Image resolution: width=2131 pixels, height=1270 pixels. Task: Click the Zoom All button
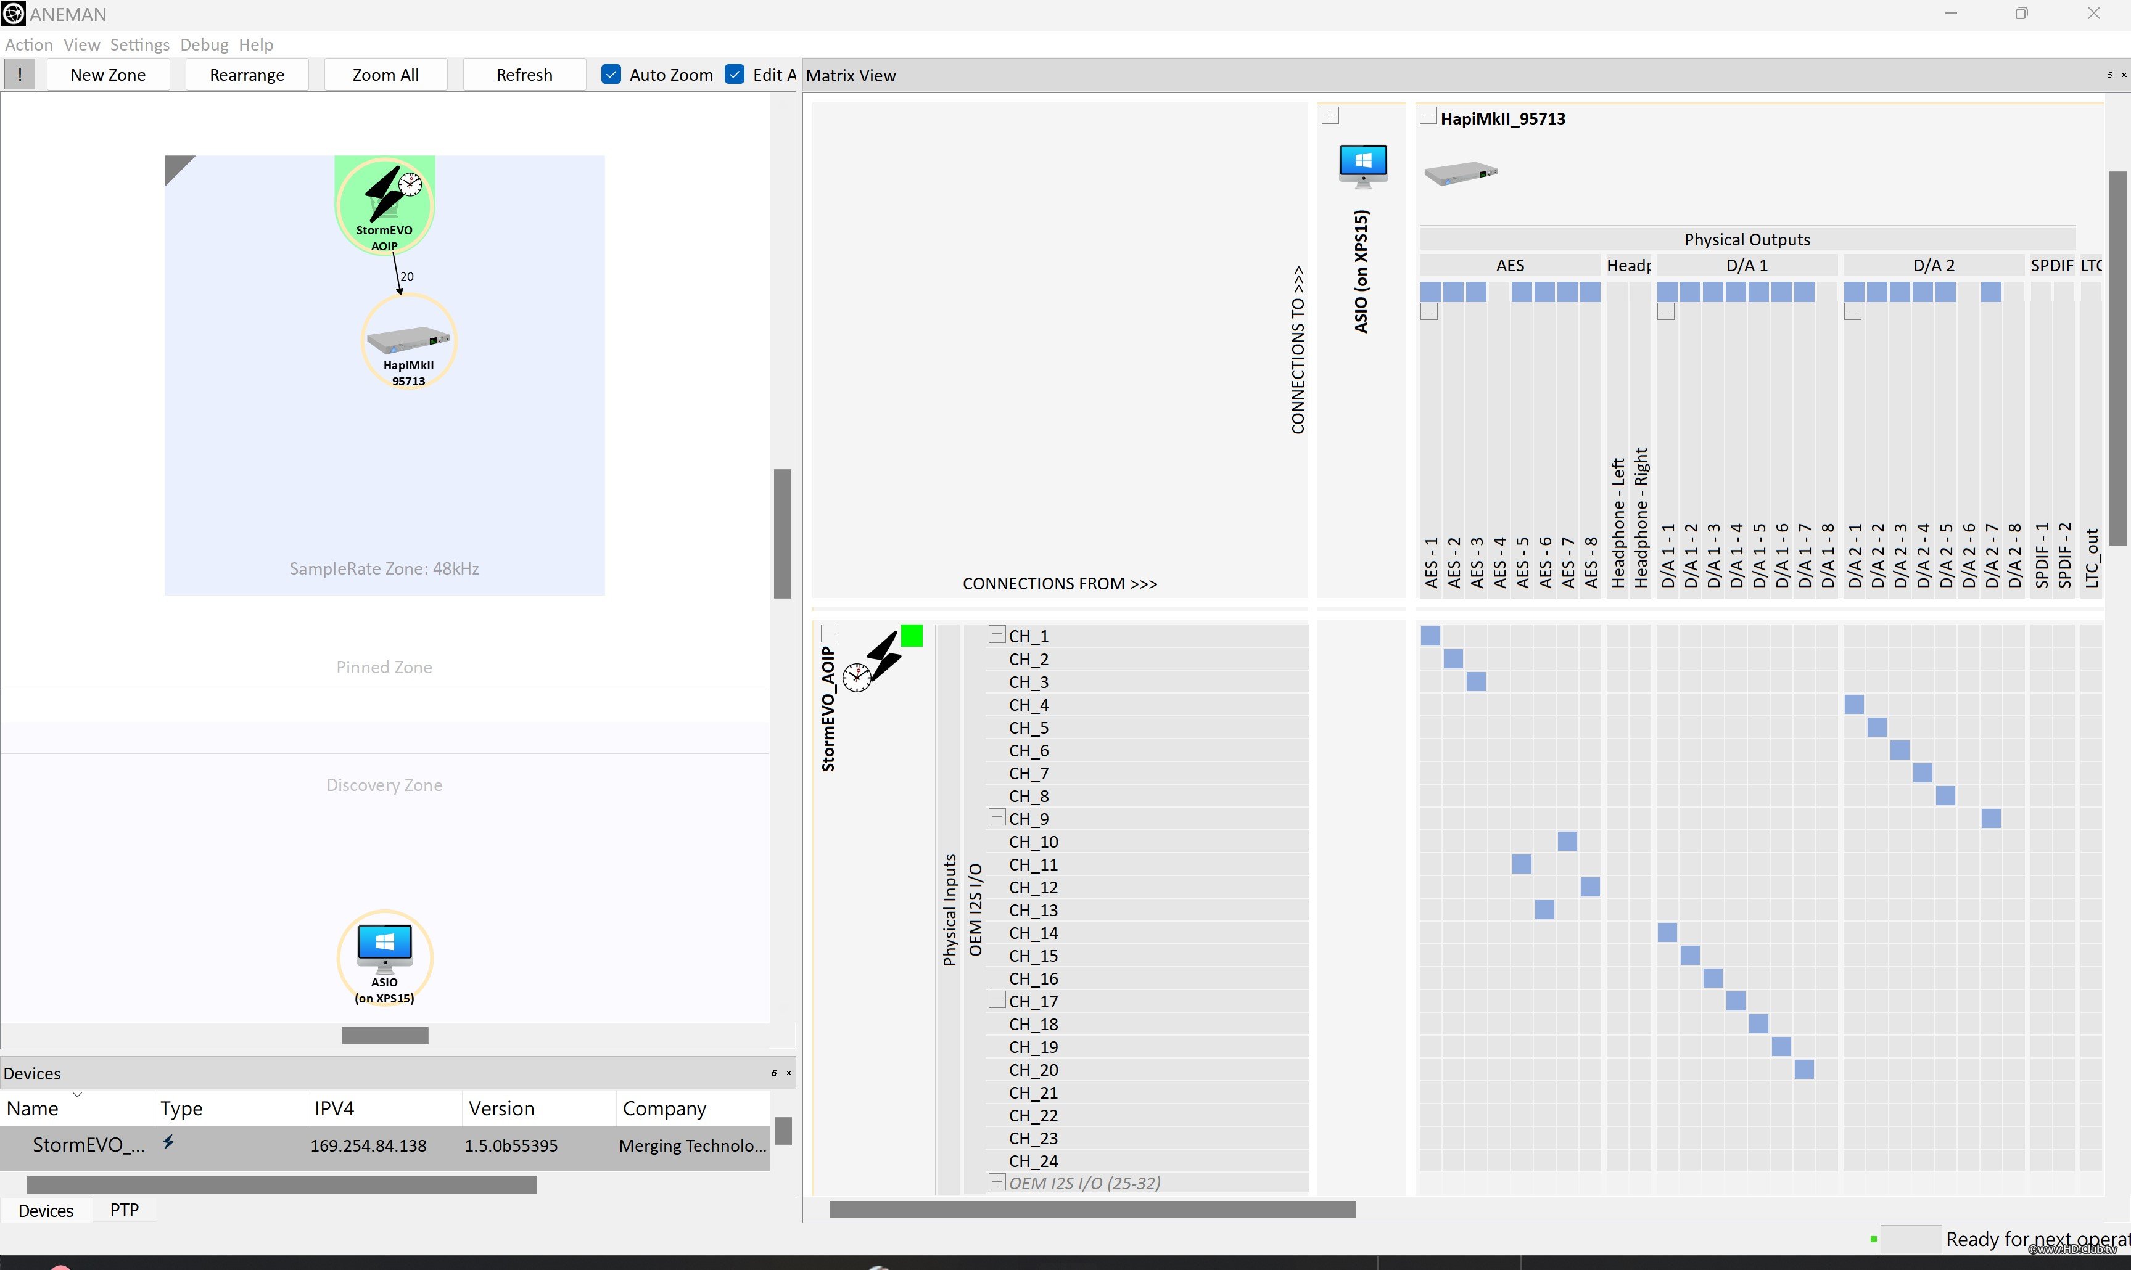click(x=385, y=75)
